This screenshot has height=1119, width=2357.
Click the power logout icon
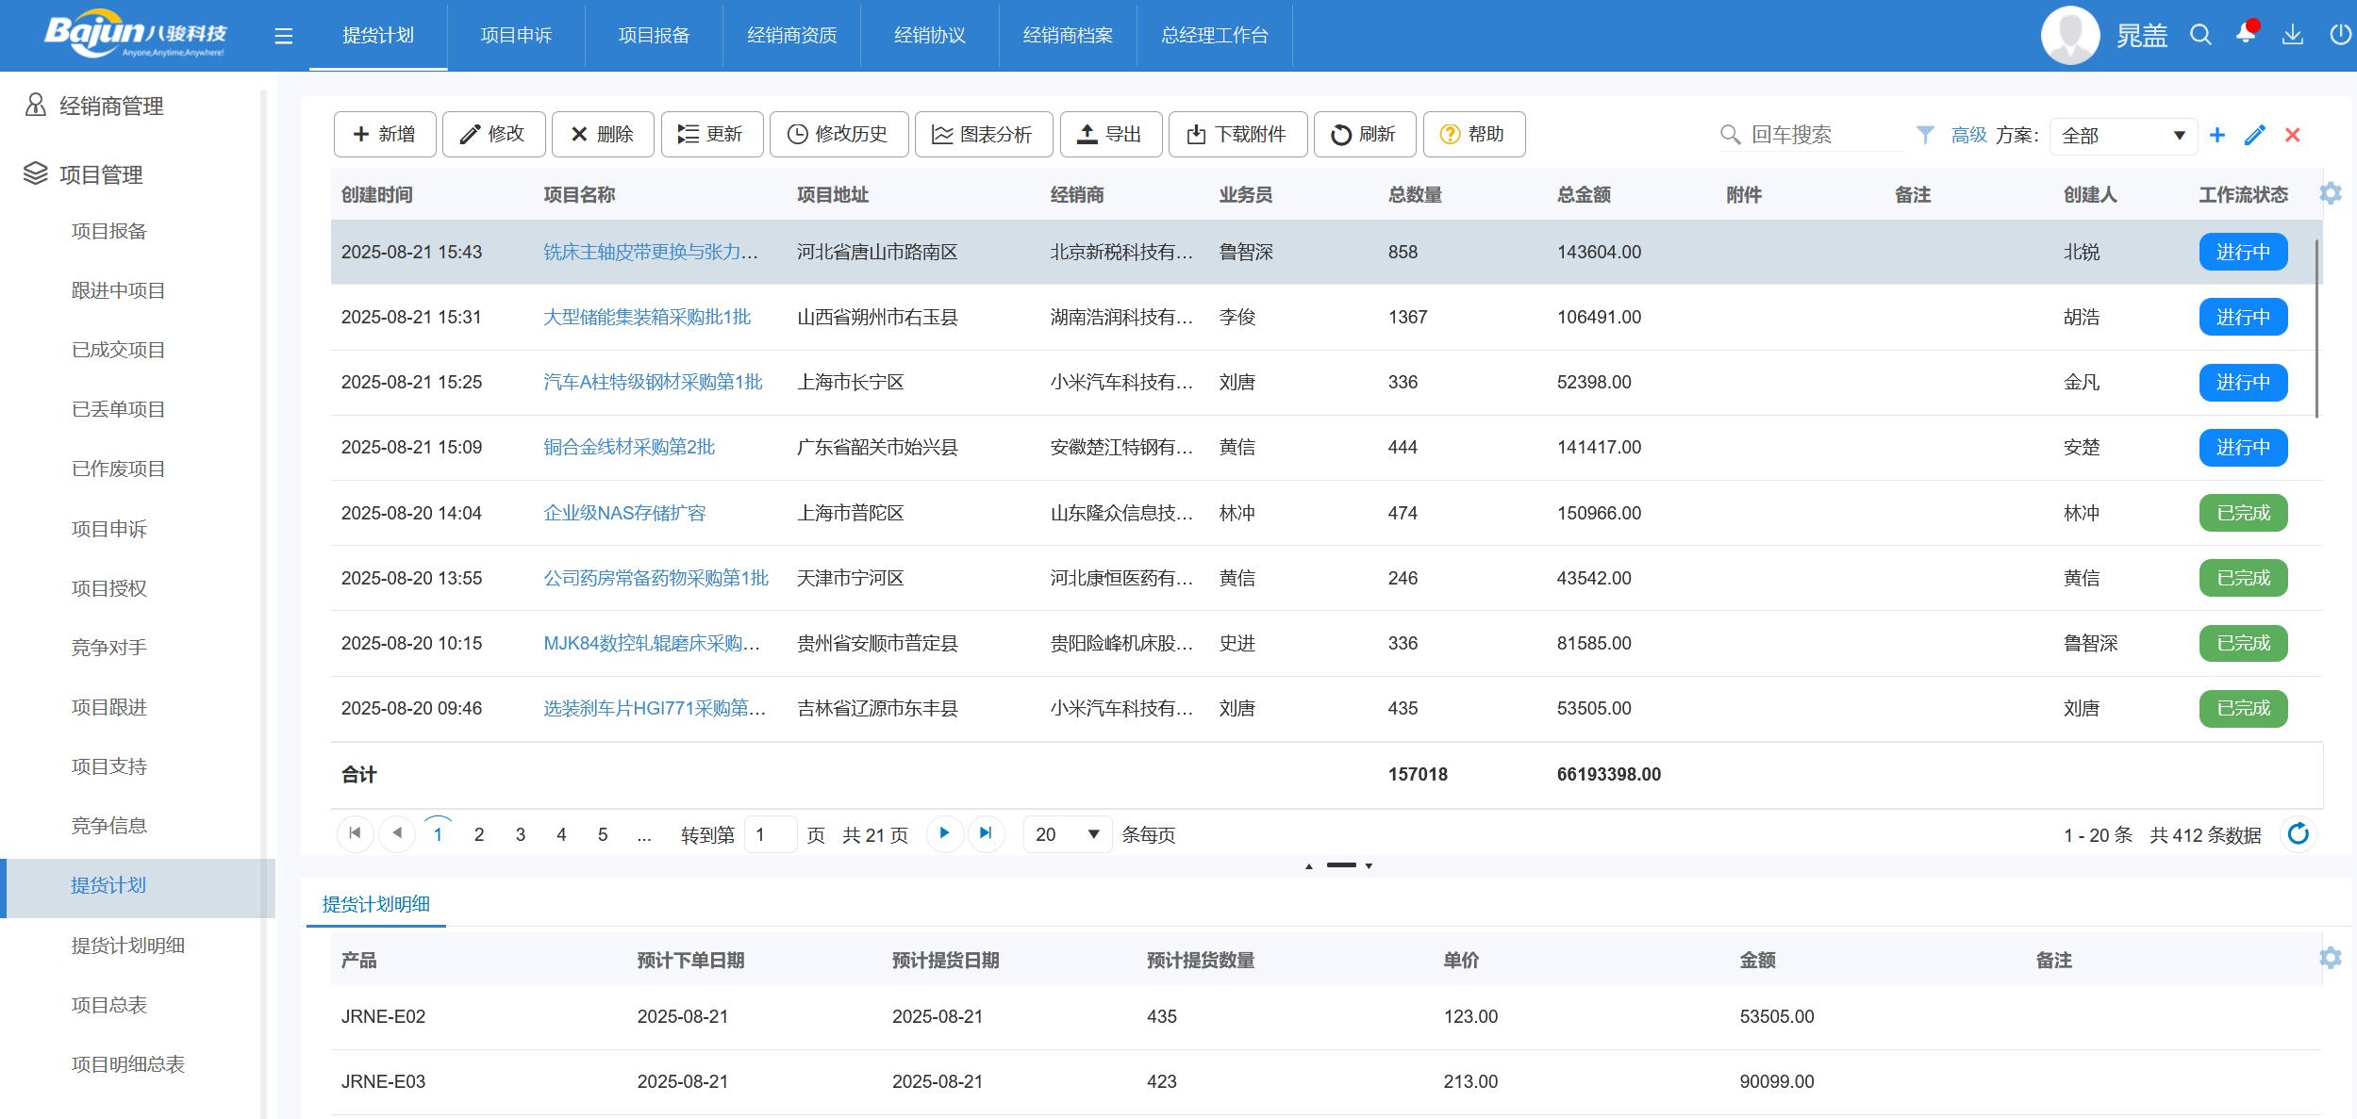tap(2339, 36)
